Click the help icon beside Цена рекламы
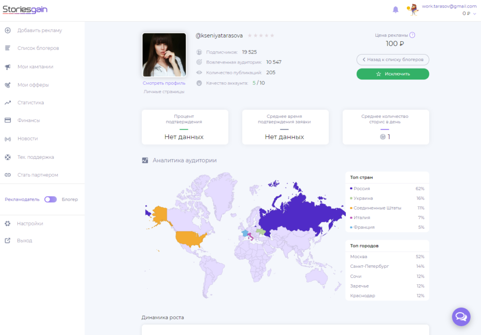 point(412,35)
